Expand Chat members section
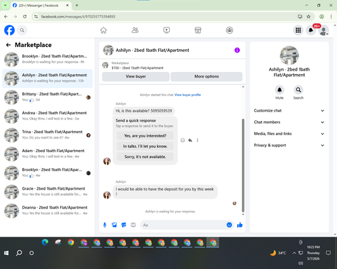Screen dimensions: 337x269 [289, 122]
